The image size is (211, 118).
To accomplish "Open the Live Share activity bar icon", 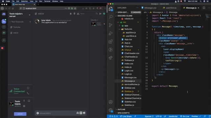I will (x=111, y=58).
